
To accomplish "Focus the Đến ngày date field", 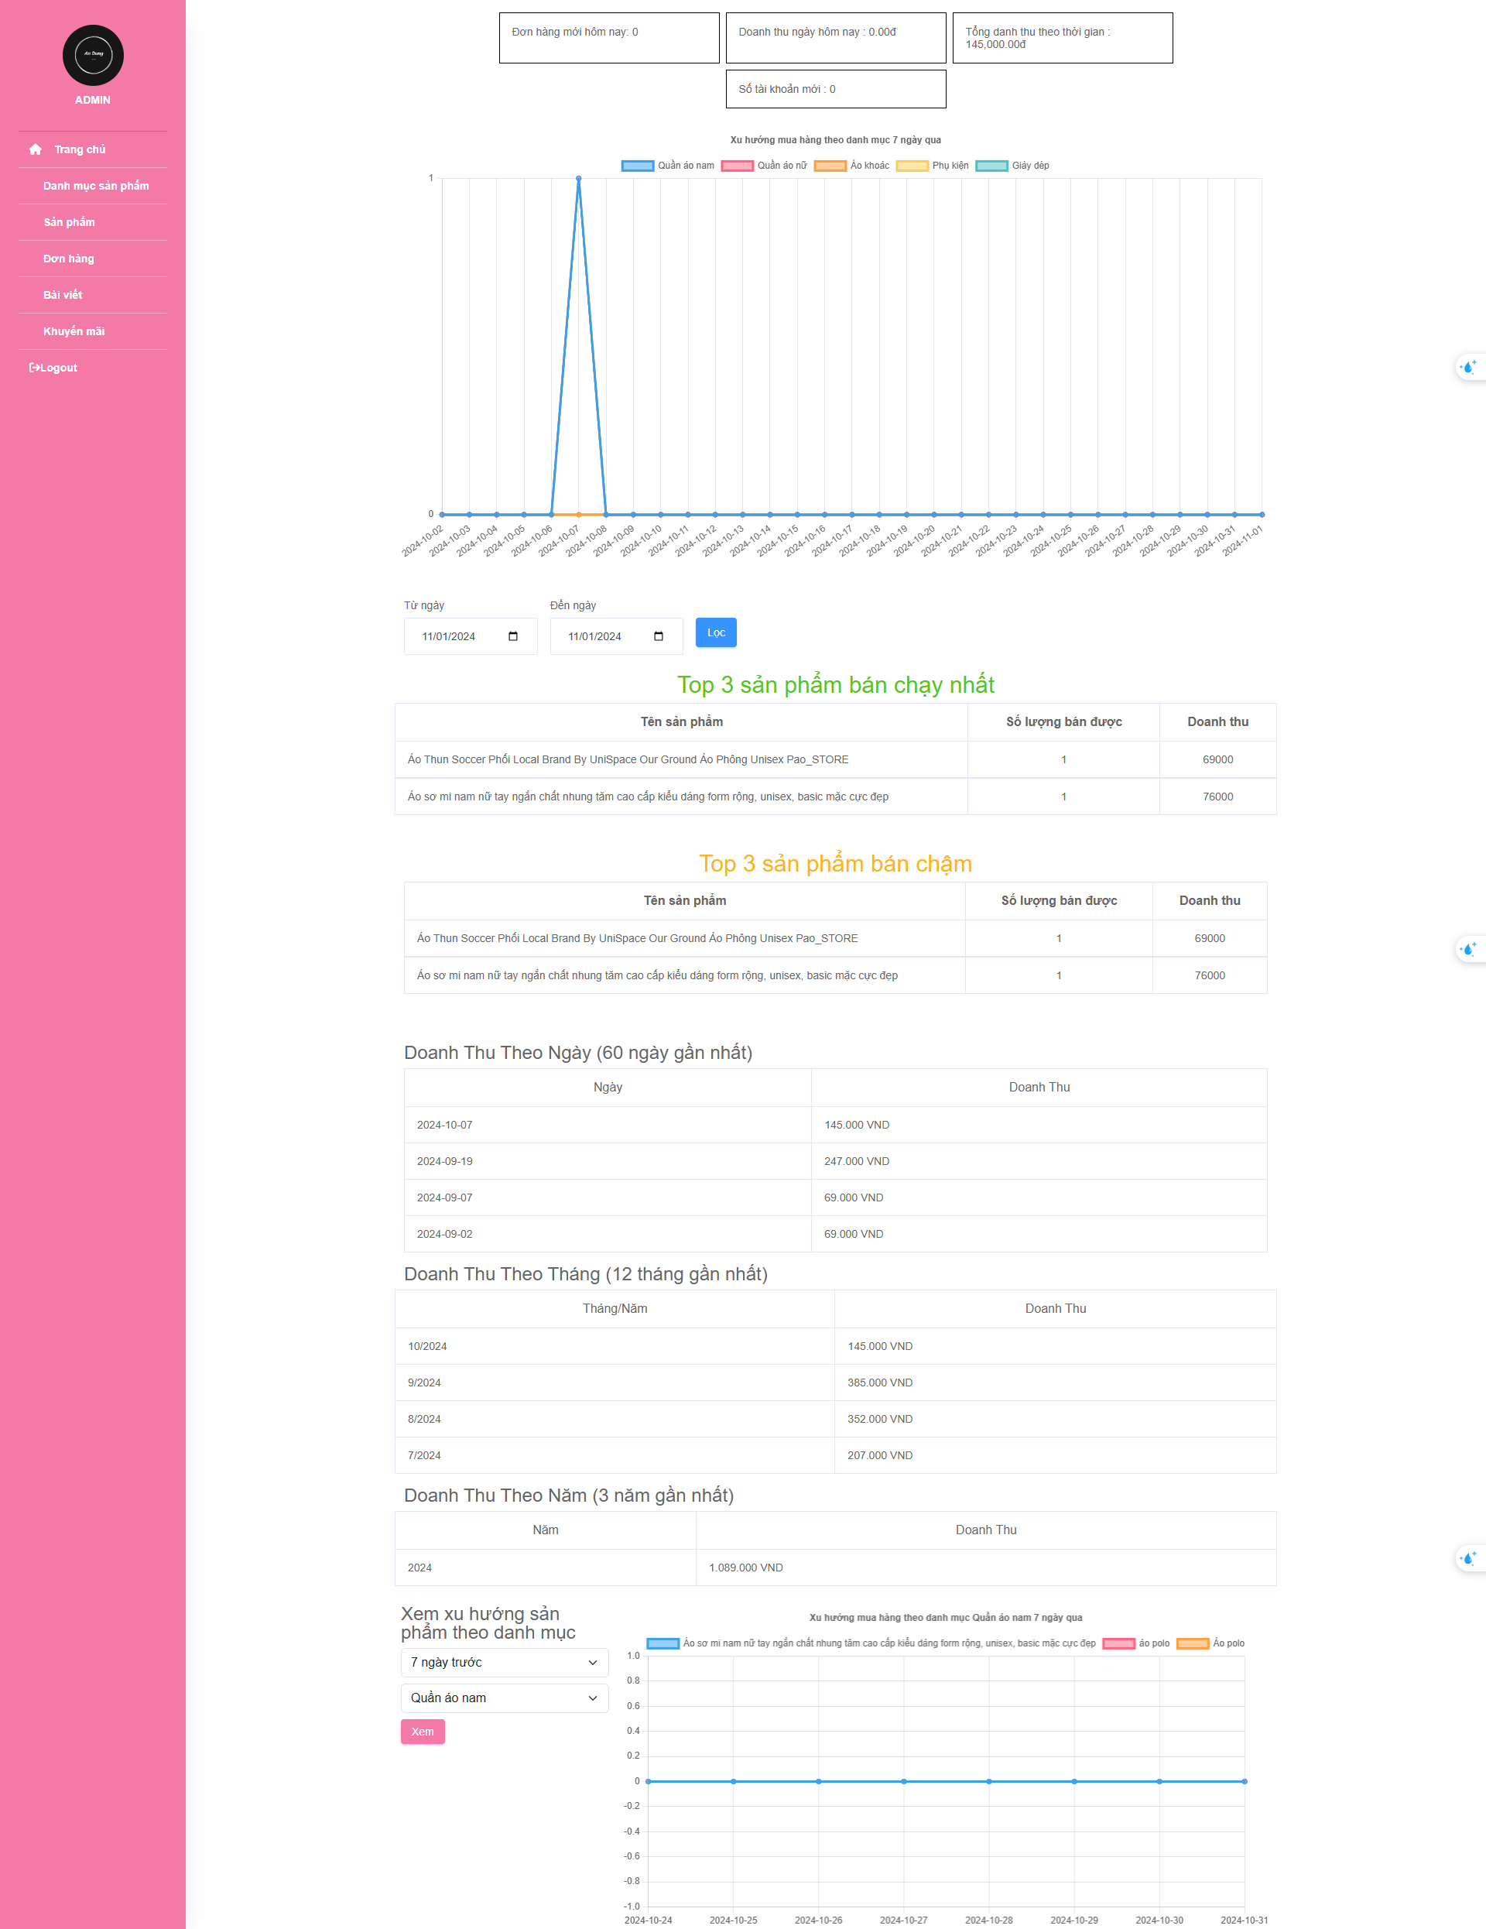I will coord(616,636).
